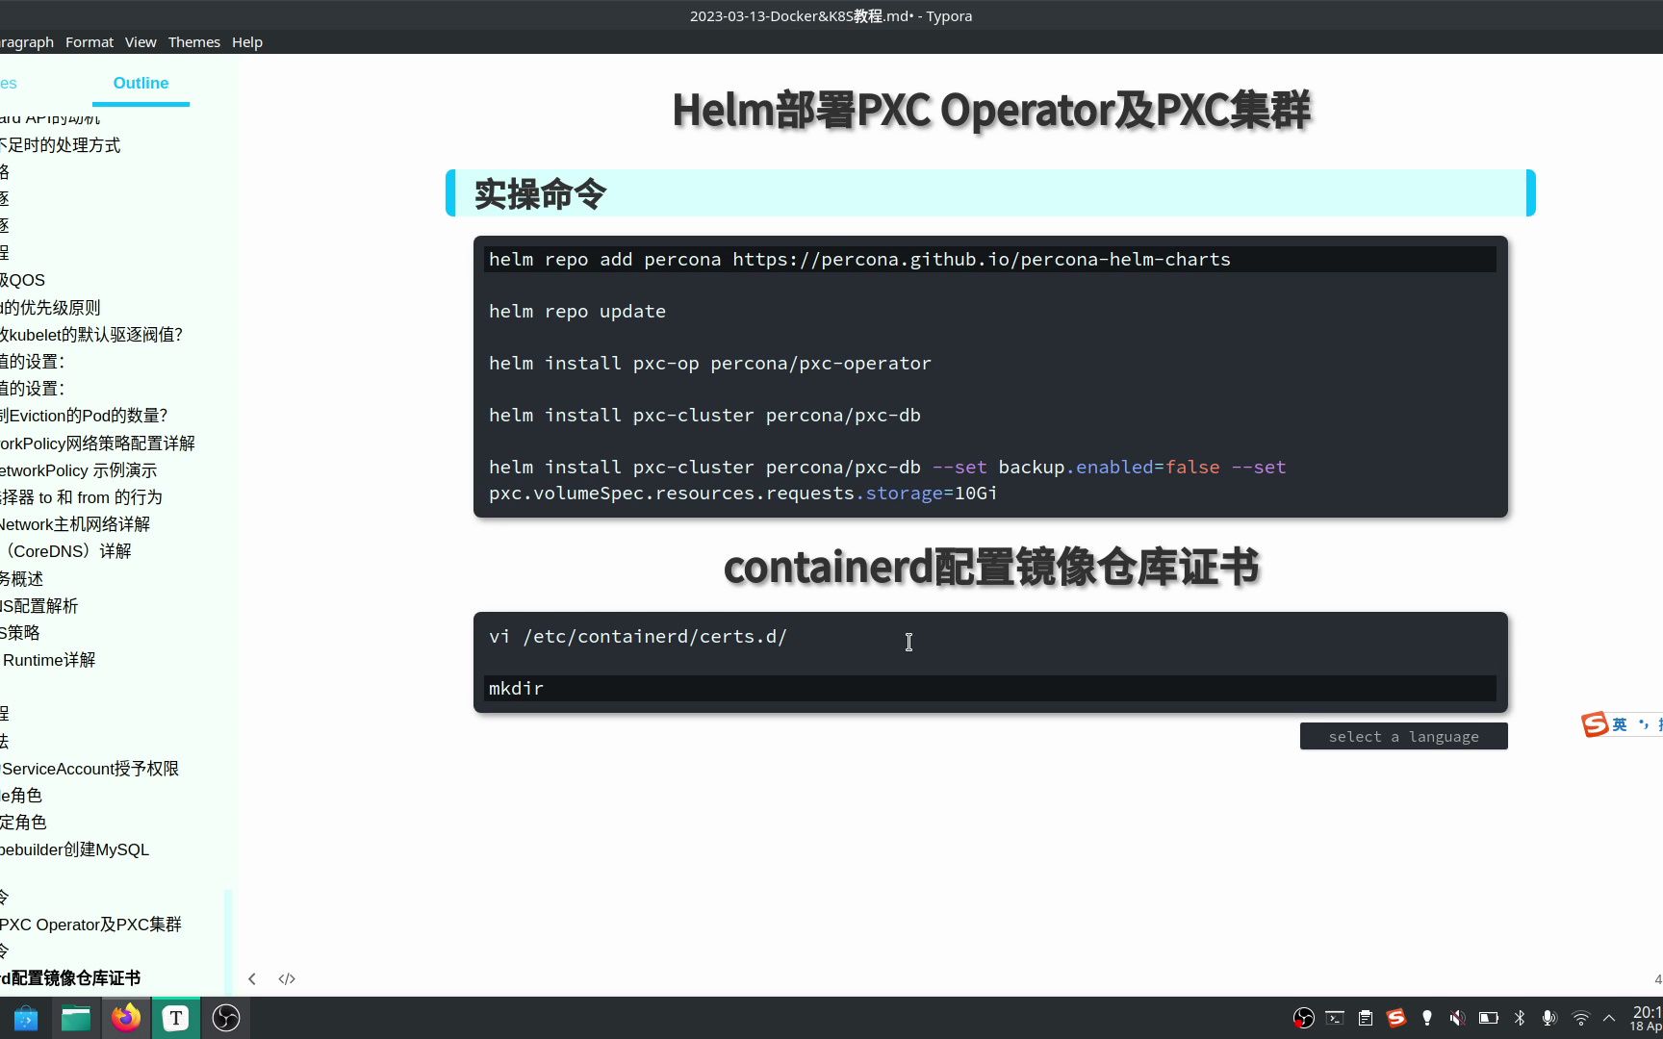Click the OBS Studio tray icon

tap(1304, 1017)
